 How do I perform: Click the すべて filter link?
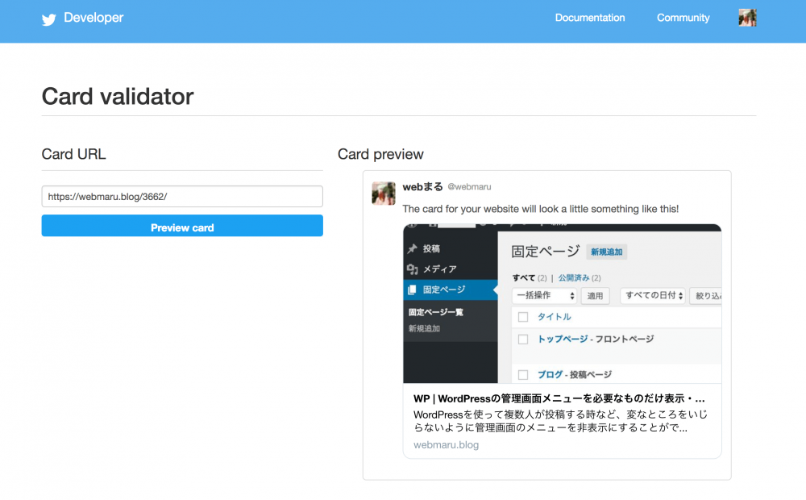pos(524,277)
